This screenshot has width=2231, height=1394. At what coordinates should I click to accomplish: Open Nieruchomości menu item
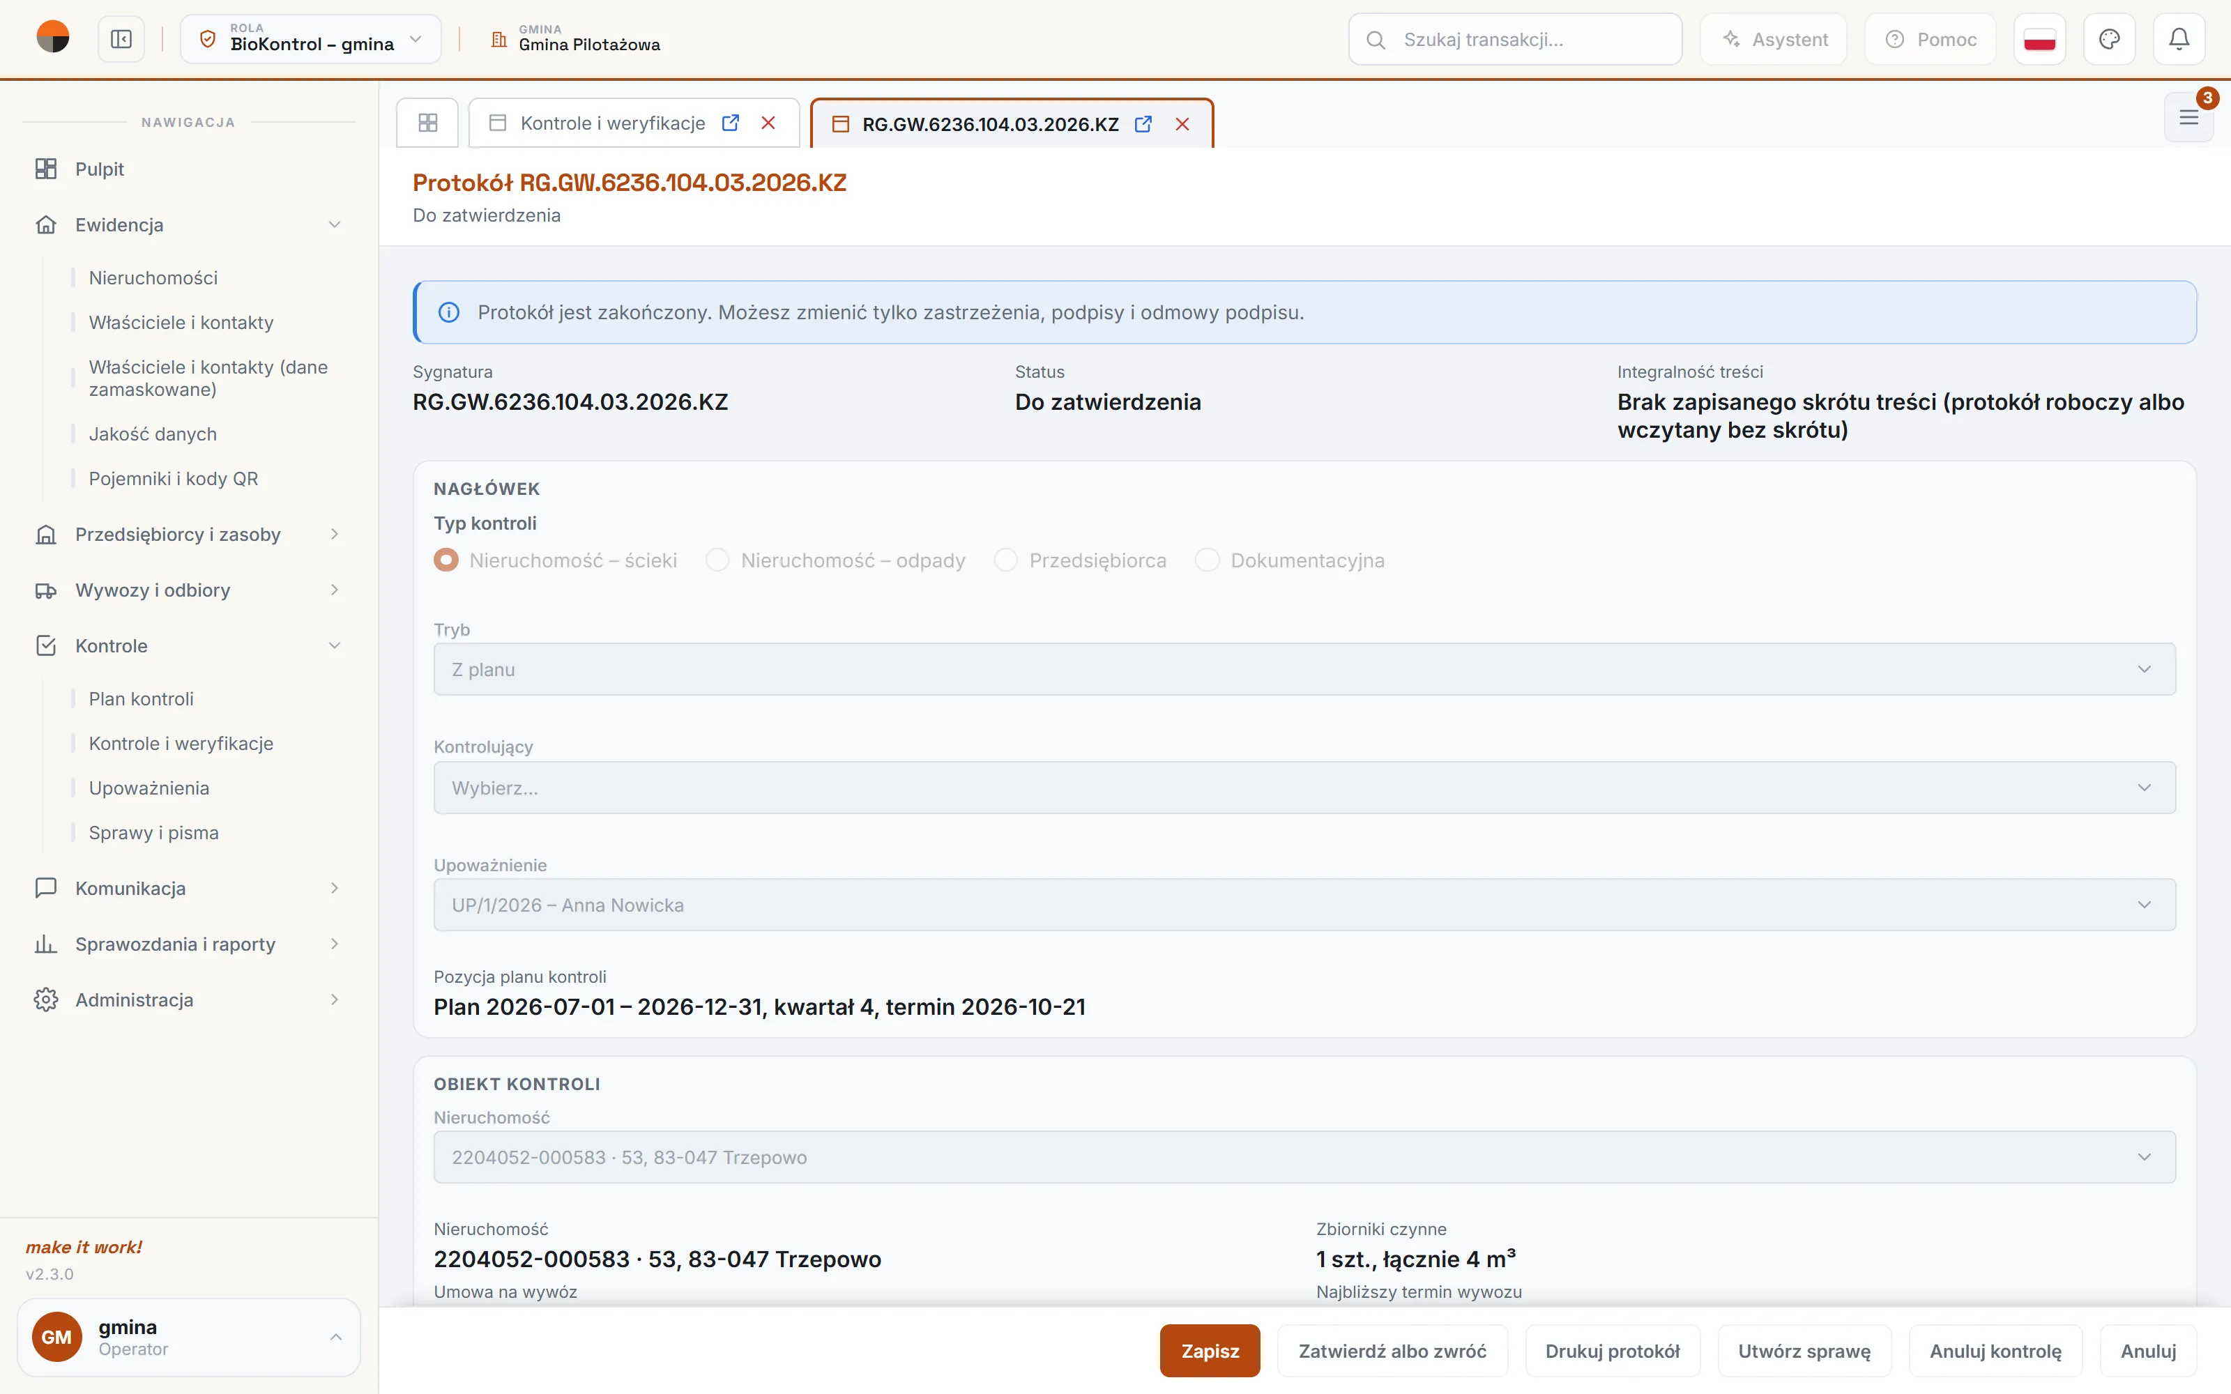(x=153, y=277)
